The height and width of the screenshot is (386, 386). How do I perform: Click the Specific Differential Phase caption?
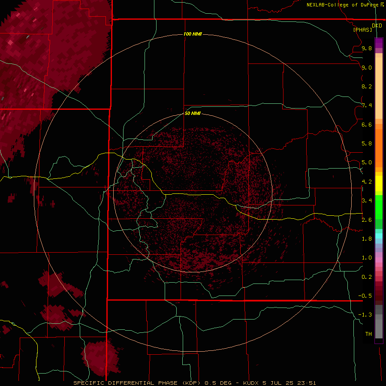tap(194, 383)
